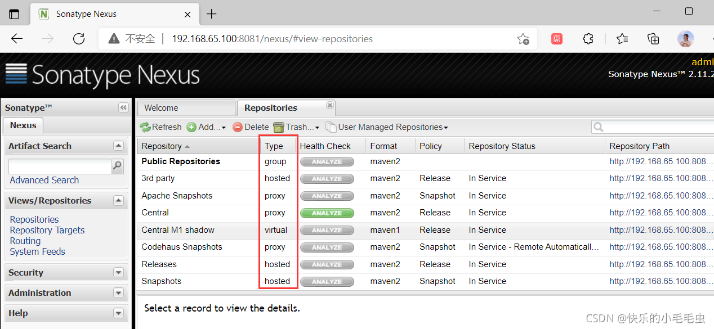
Task: Open the browser extensions menu
Action: coord(588,39)
